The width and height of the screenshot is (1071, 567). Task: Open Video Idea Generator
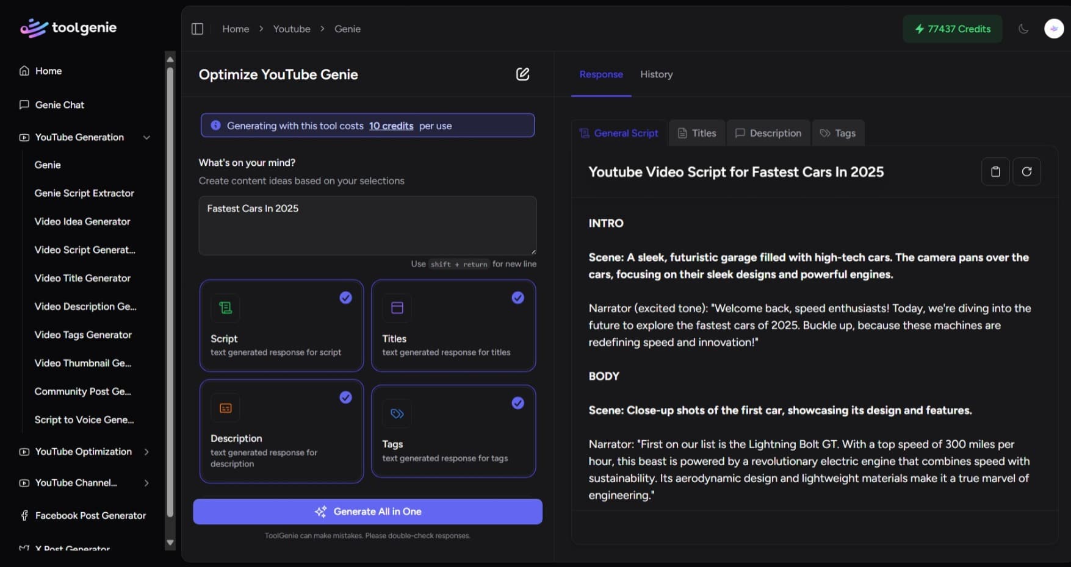(82, 221)
